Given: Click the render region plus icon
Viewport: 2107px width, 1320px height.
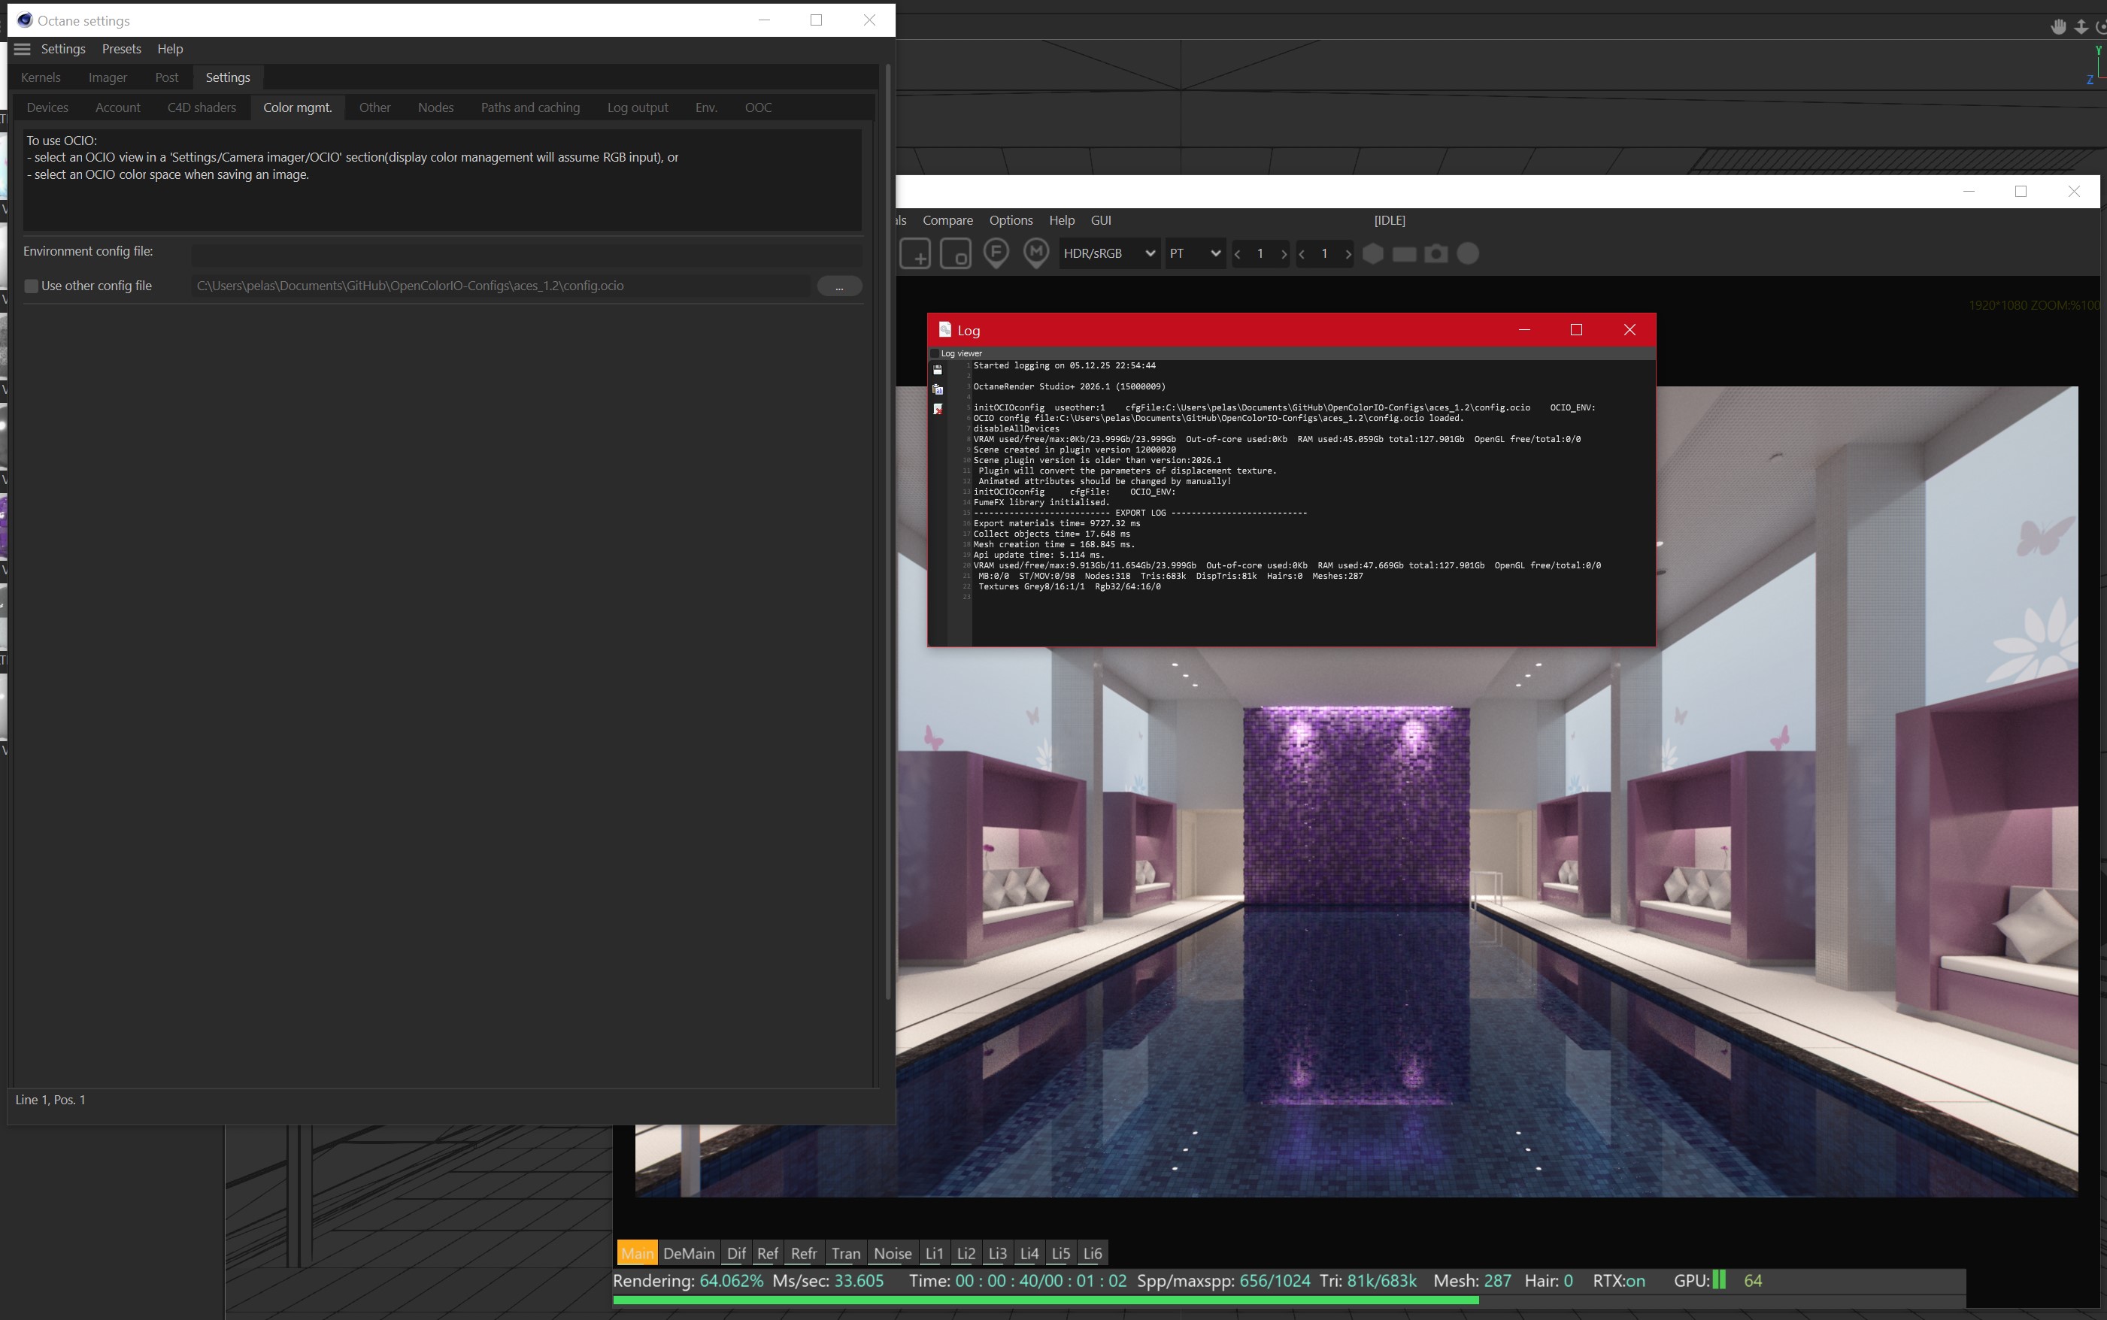Looking at the screenshot, I should pyautogui.click(x=915, y=254).
